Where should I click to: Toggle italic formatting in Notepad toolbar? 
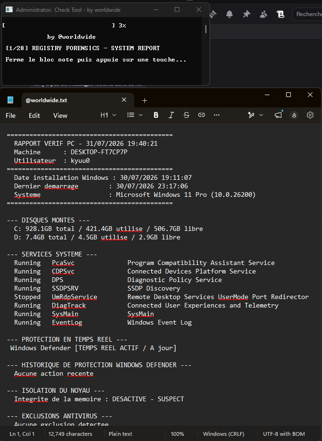click(171, 115)
